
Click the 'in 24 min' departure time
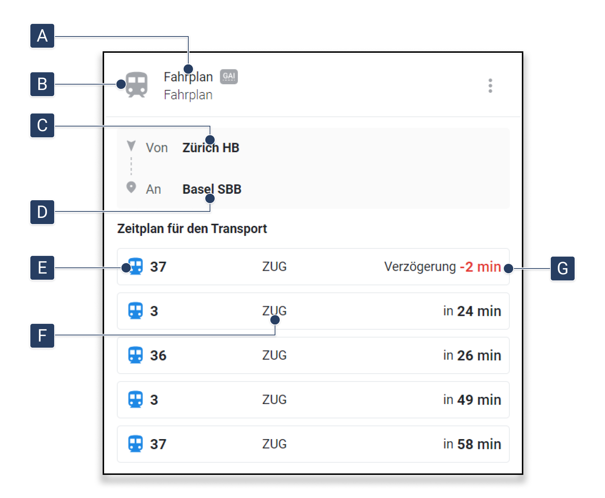pyautogui.click(x=472, y=311)
